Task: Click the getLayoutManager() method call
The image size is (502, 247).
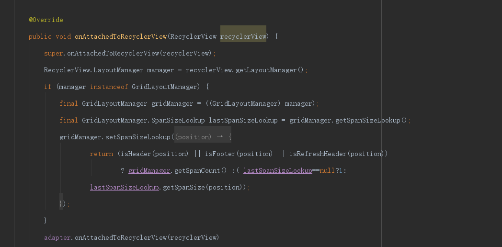Action: click(269, 70)
